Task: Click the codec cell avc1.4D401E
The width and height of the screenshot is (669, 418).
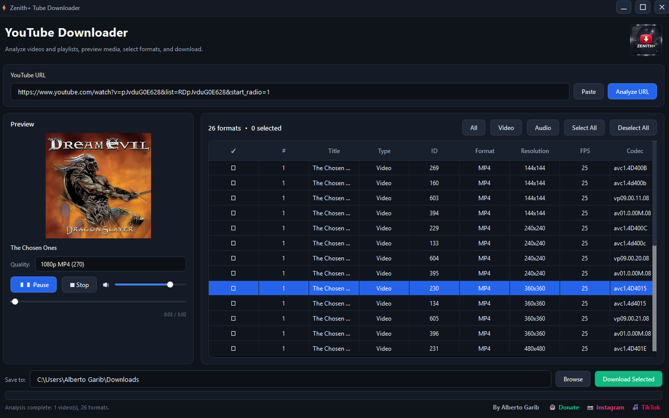Action: [631, 349]
